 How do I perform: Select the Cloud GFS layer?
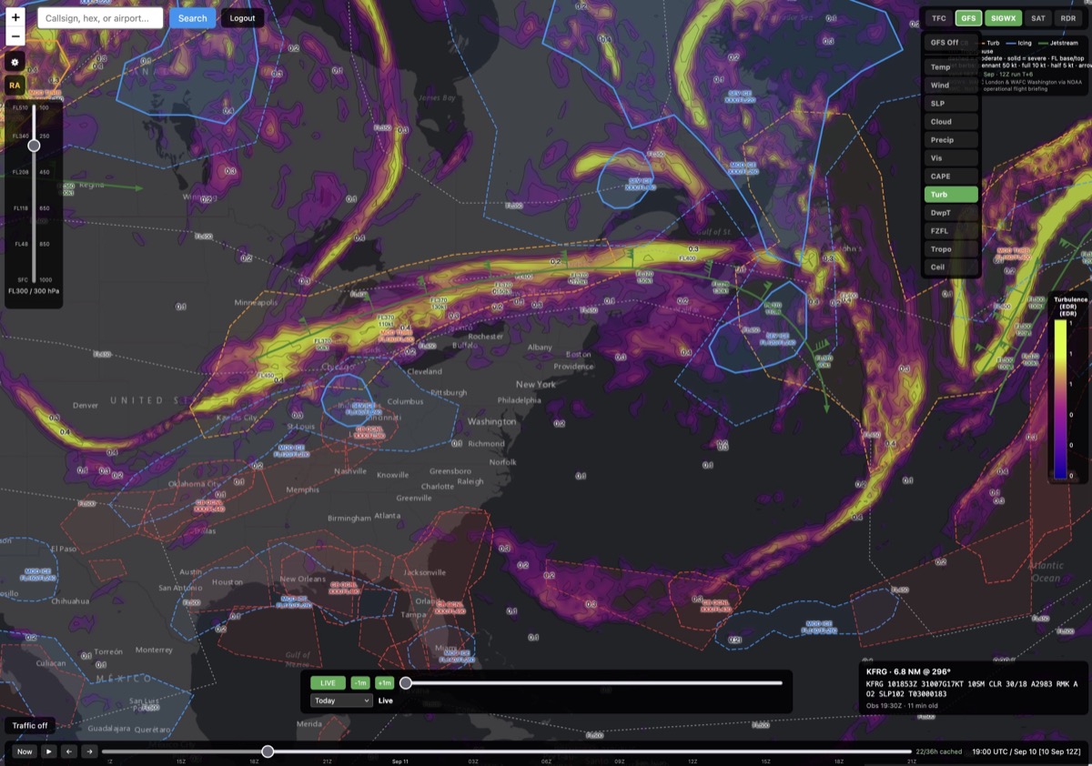tap(951, 122)
